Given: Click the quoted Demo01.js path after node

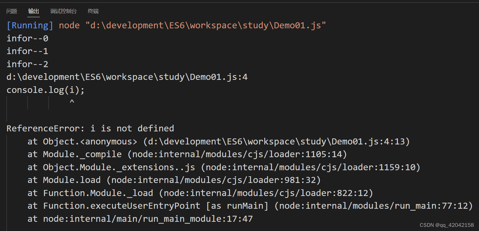Looking at the screenshot, I should click(206, 25).
